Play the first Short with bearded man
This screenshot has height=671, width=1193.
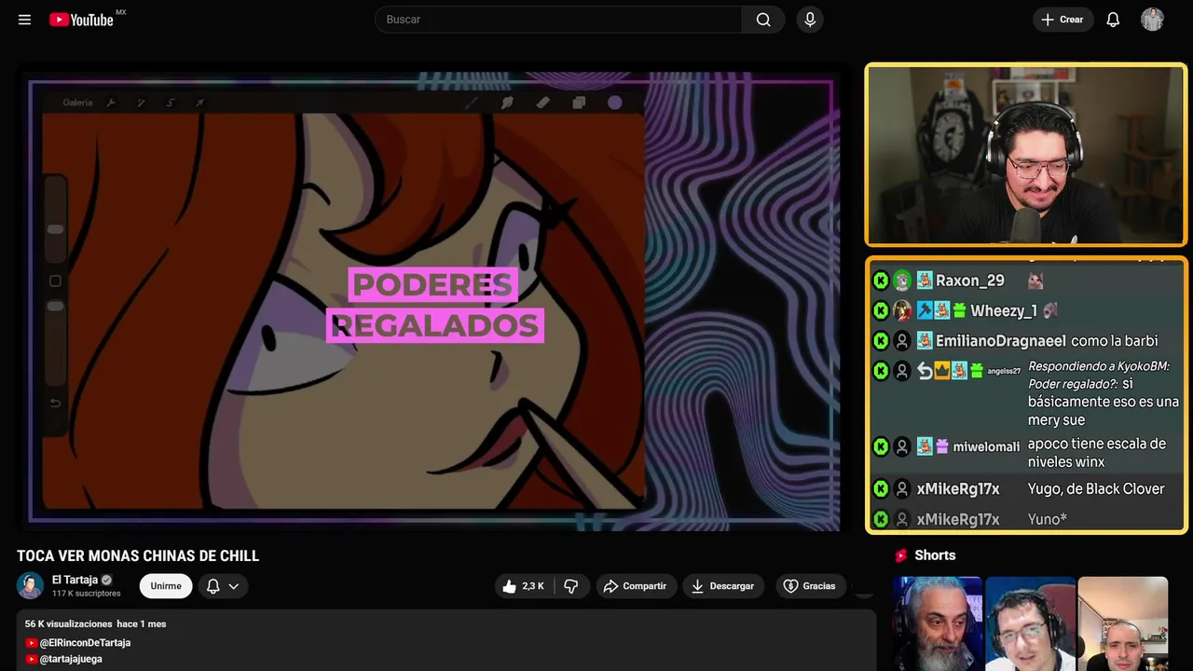tap(938, 623)
